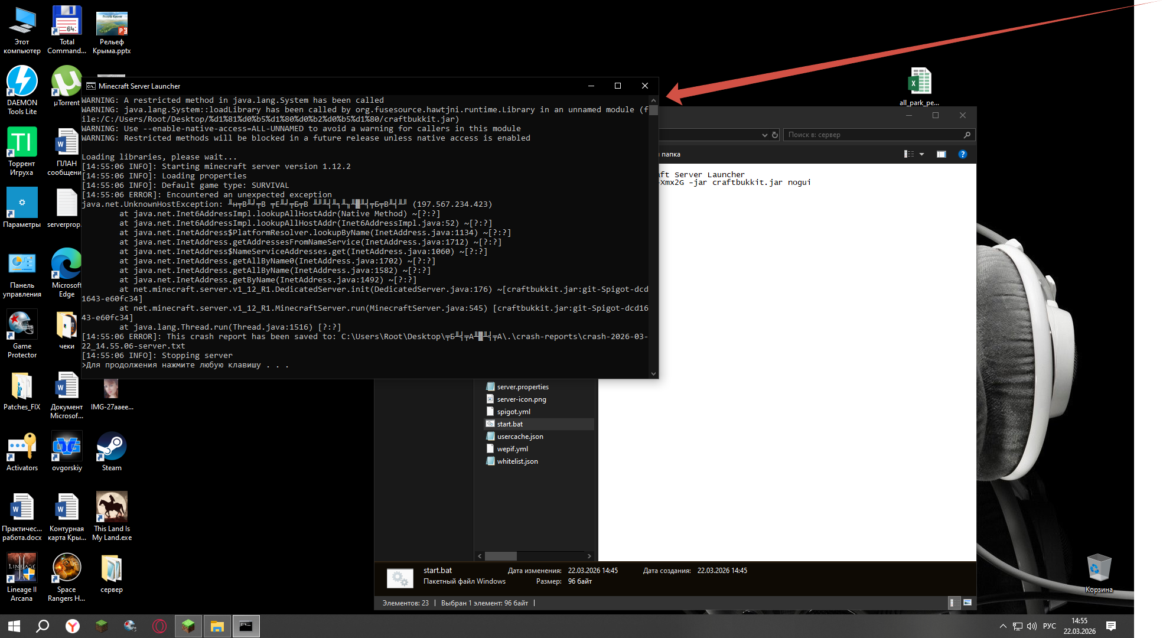
Task: Open Практическая работа.docx on the desktop
Action: click(22, 516)
